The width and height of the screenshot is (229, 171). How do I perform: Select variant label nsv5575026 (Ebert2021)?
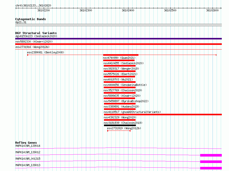tap(120, 74)
